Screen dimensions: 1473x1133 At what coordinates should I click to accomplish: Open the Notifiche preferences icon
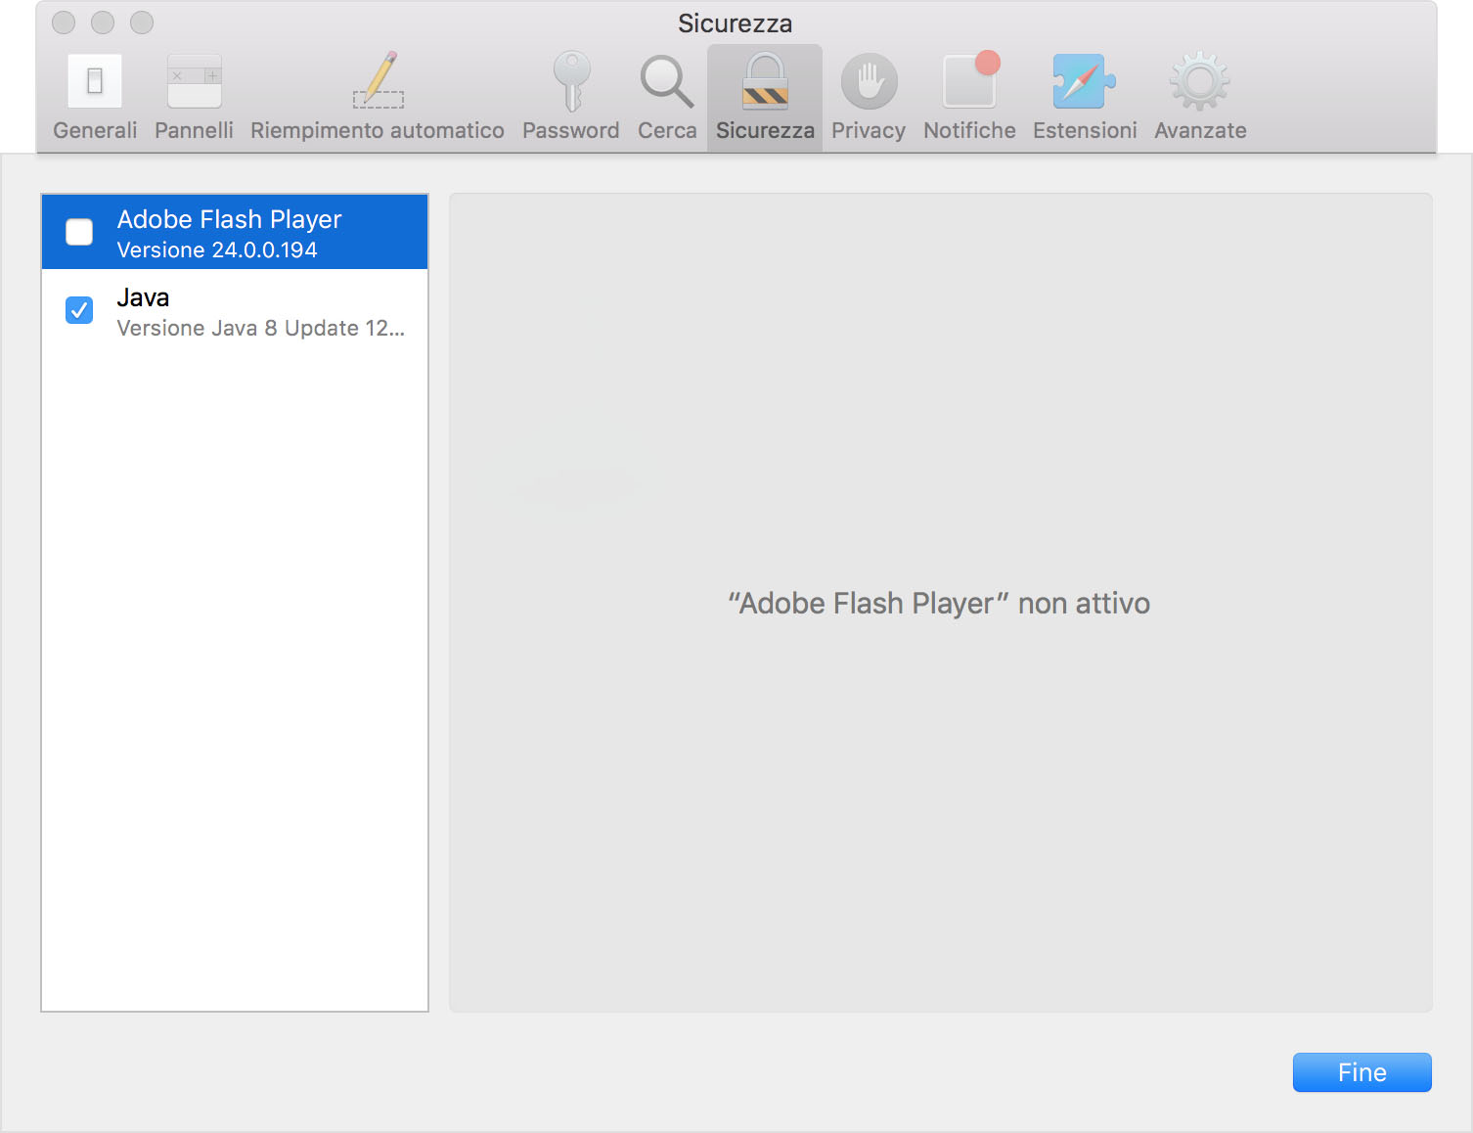click(970, 80)
